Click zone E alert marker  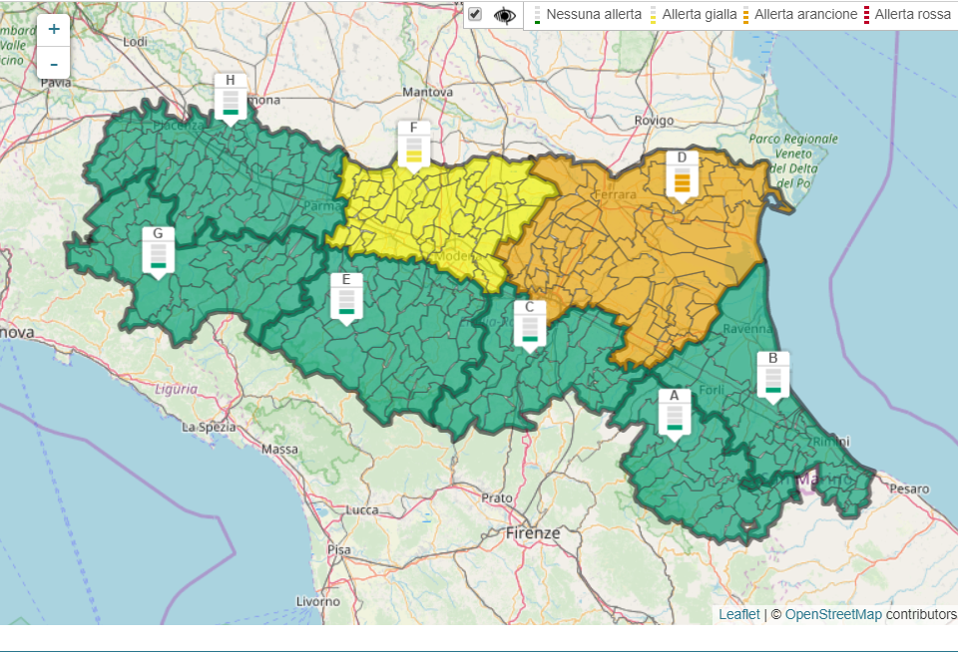[346, 298]
